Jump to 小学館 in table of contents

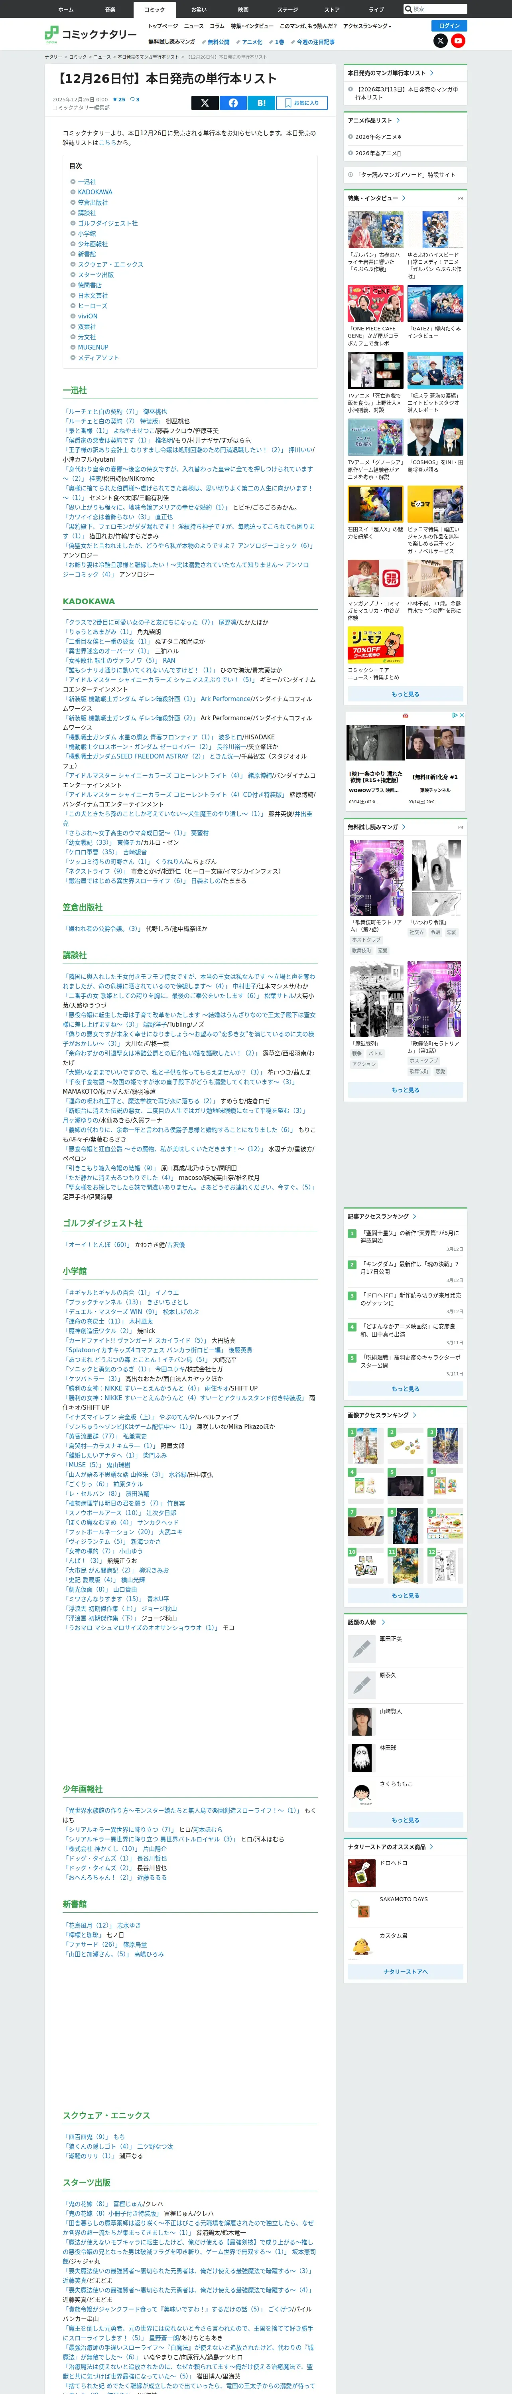[x=87, y=233]
